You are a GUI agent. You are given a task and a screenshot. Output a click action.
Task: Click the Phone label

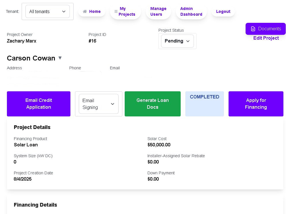[75, 68]
